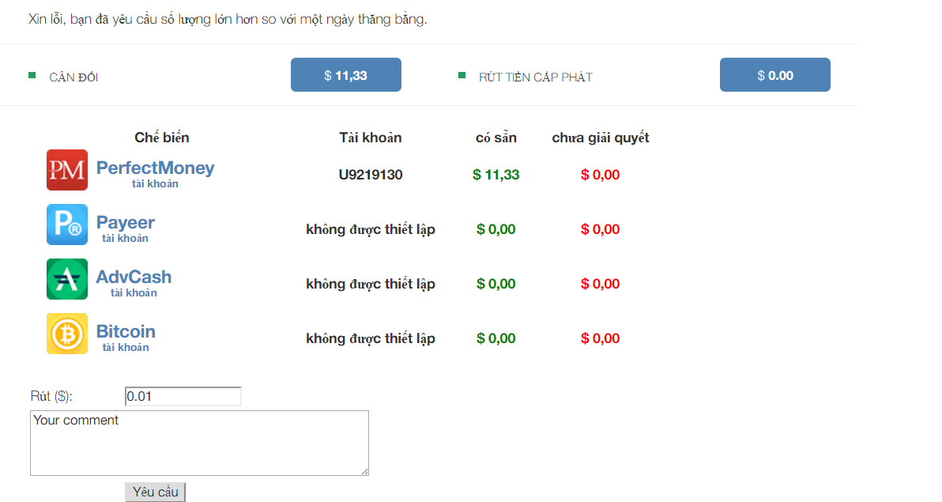The height and width of the screenshot is (502, 942).
Task: Select the U9219130 account number
Action: (x=371, y=175)
